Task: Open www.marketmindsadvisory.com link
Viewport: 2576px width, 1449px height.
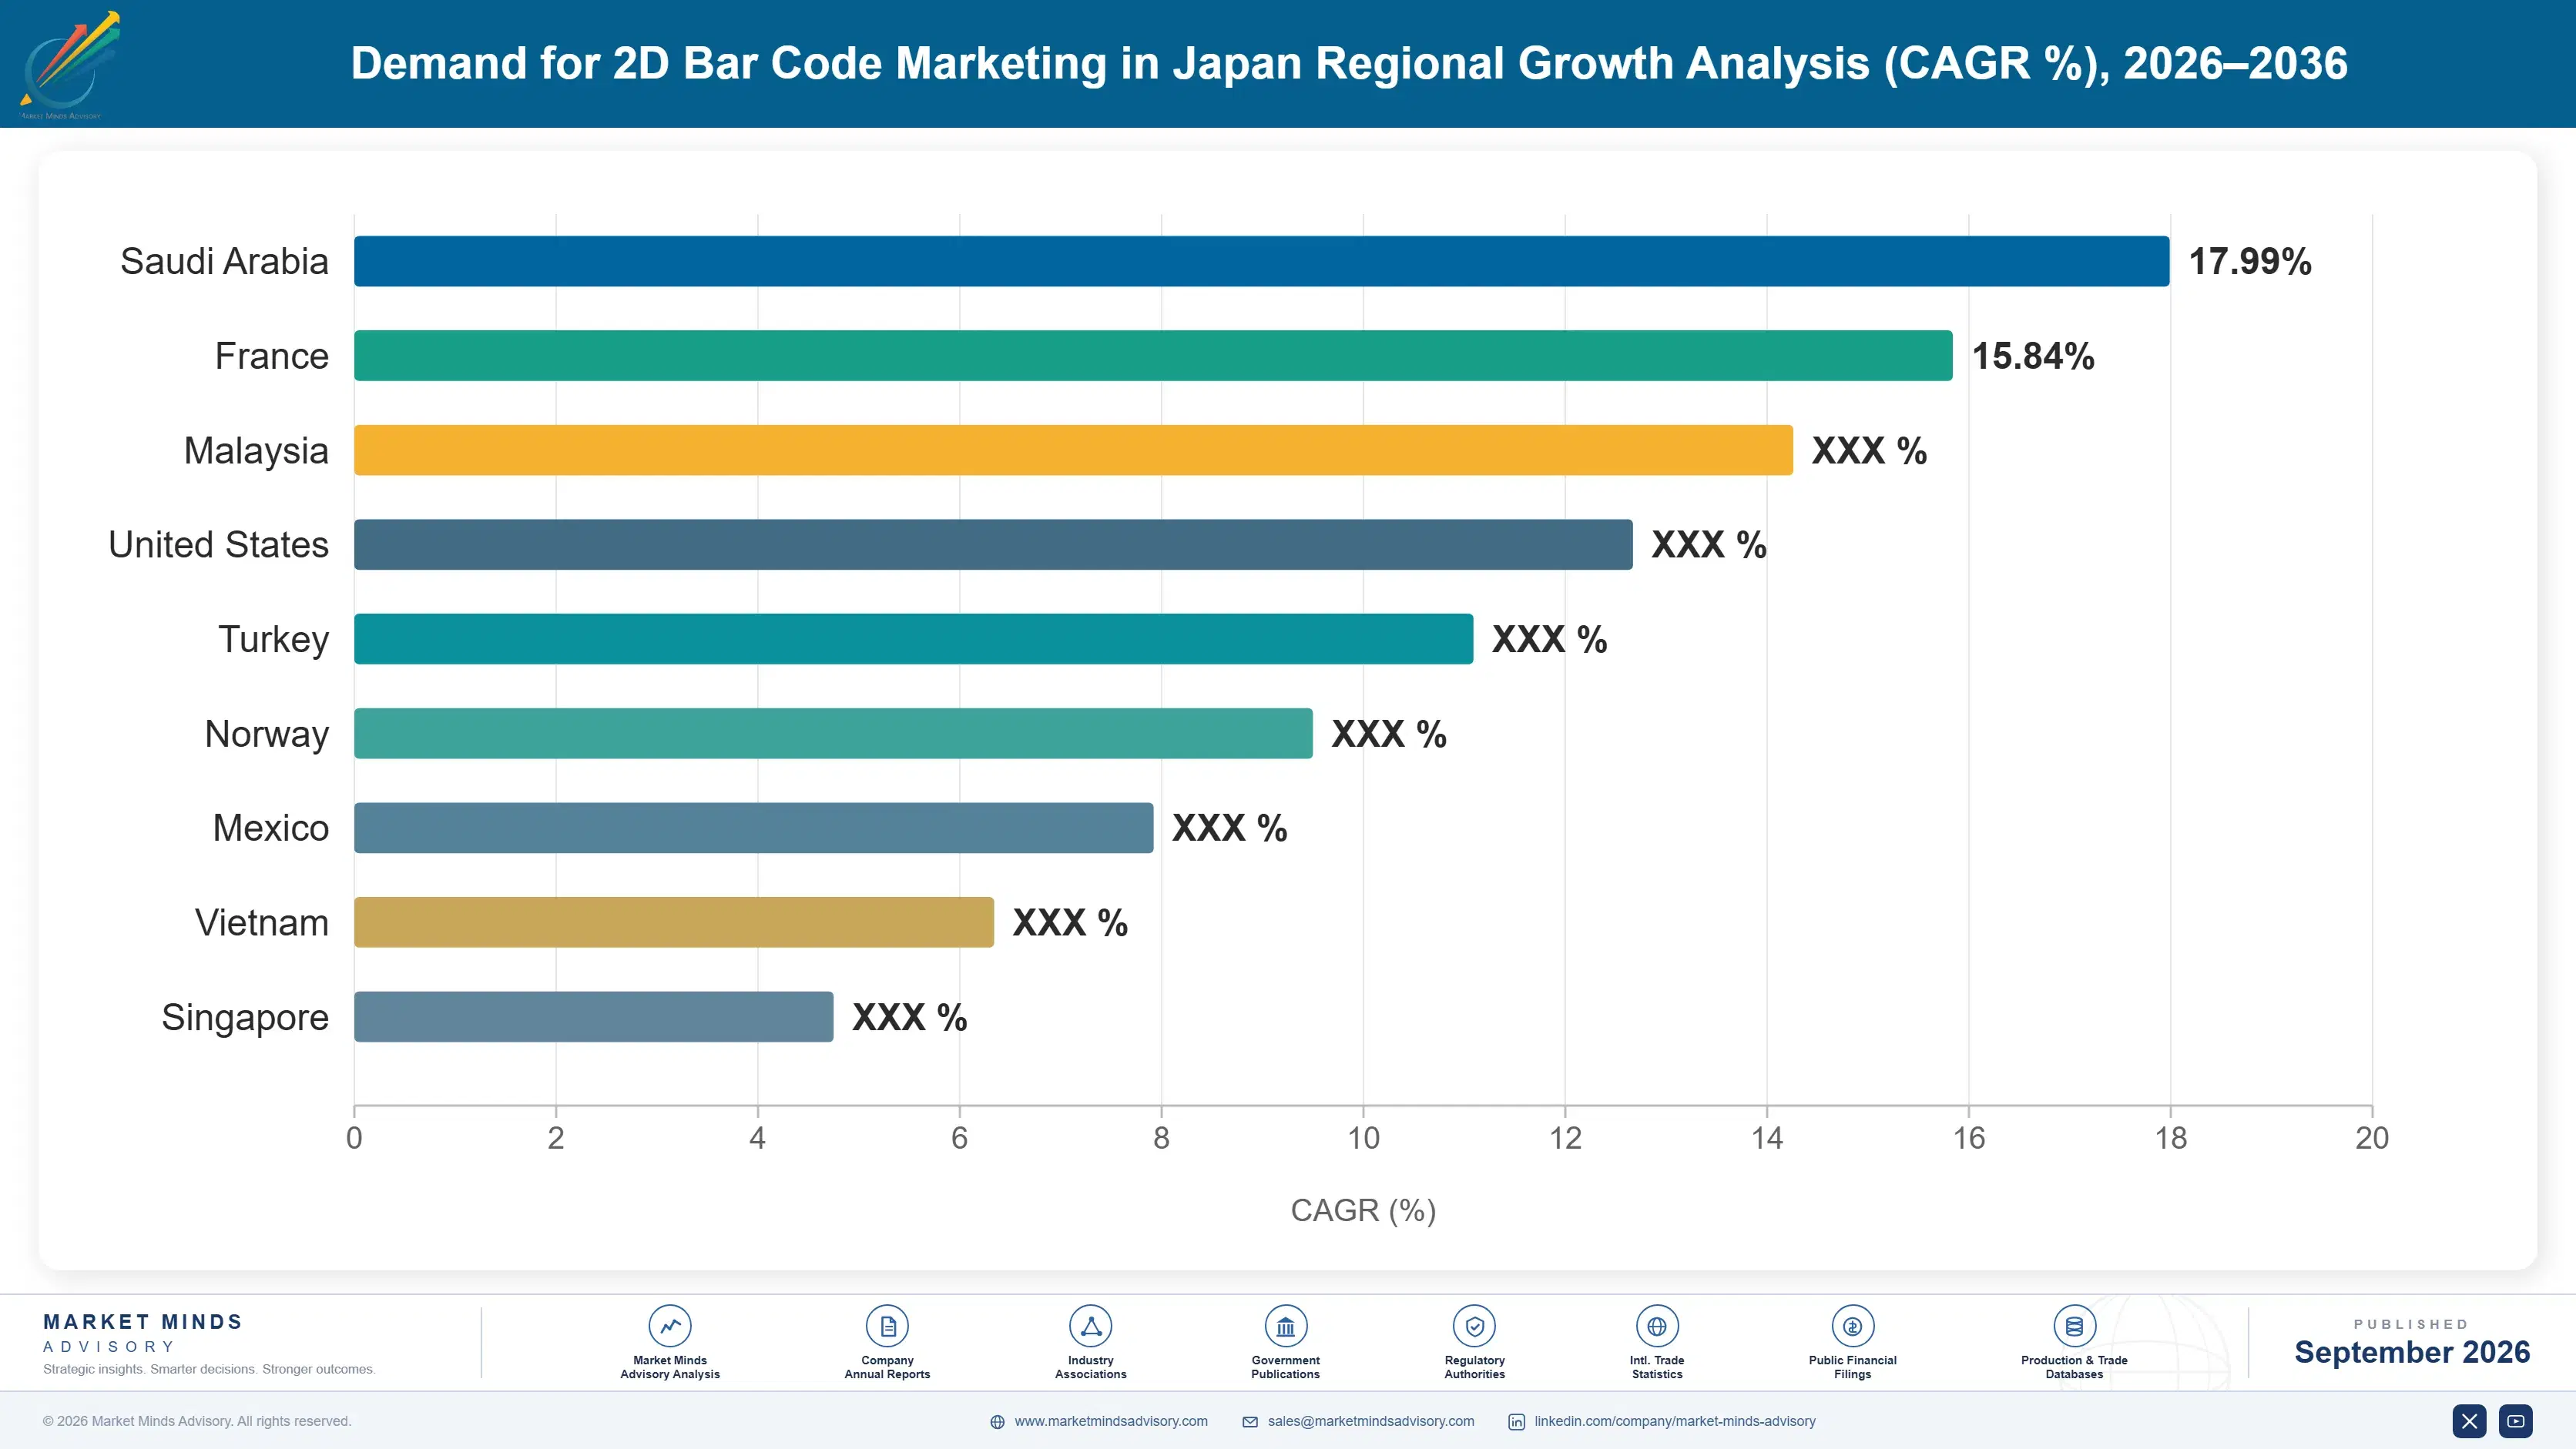Action: [1111, 1421]
